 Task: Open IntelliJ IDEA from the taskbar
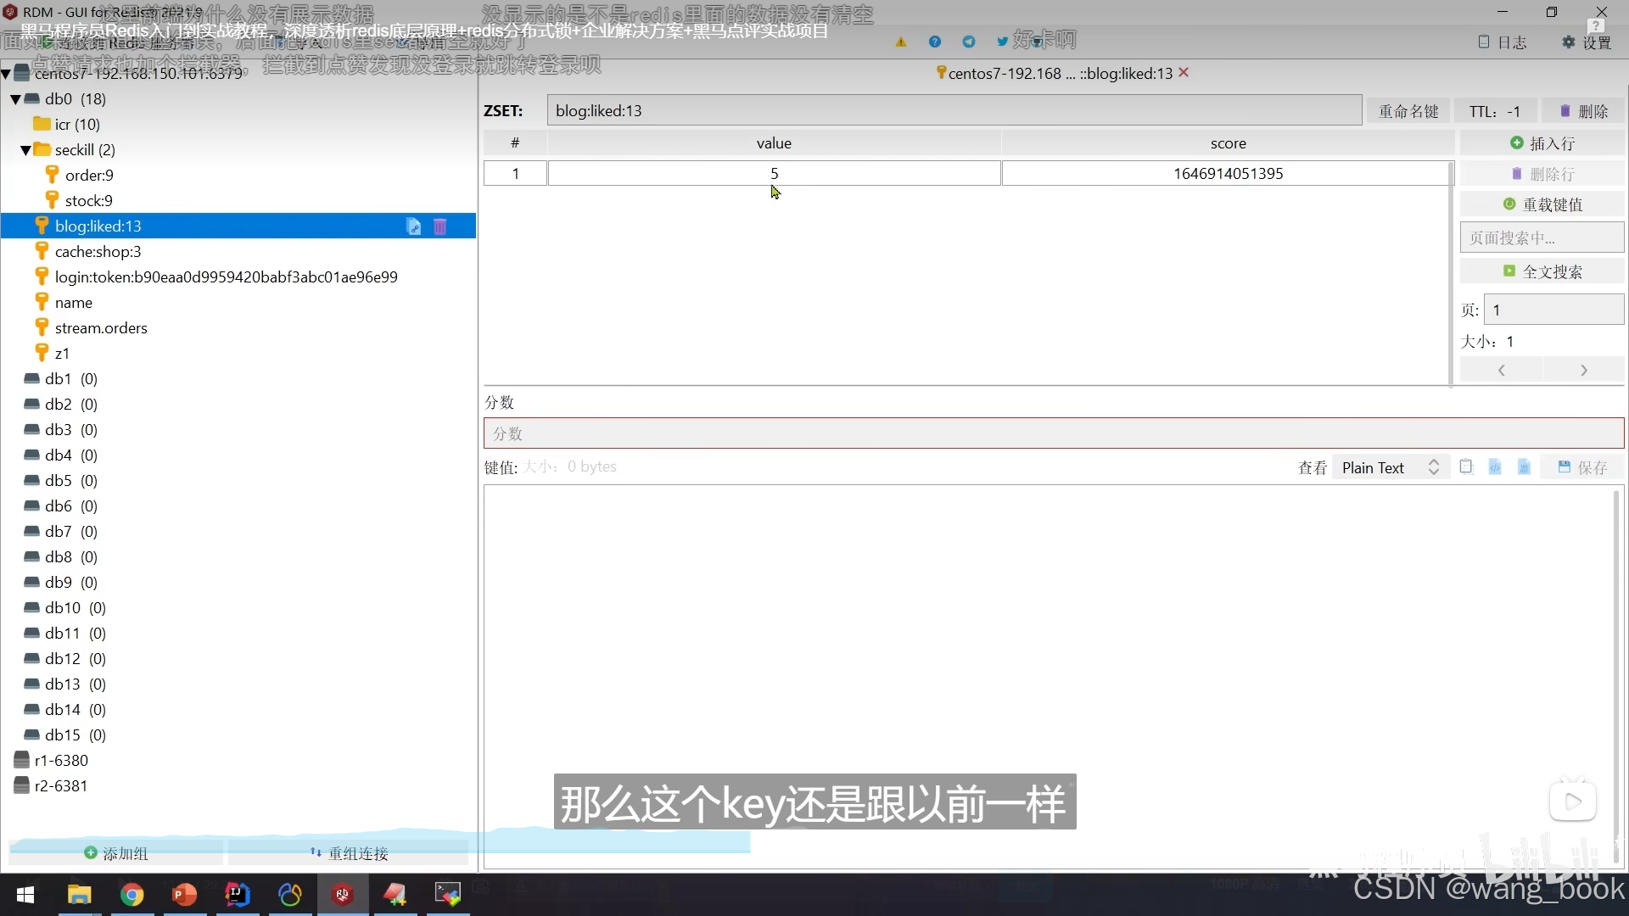[237, 895]
